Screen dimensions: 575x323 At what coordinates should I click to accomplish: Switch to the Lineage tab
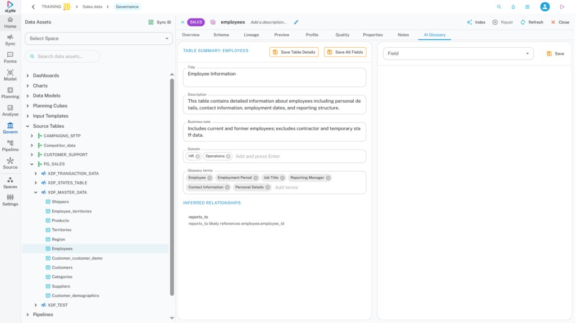pyautogui.click(x=252, y=35)
